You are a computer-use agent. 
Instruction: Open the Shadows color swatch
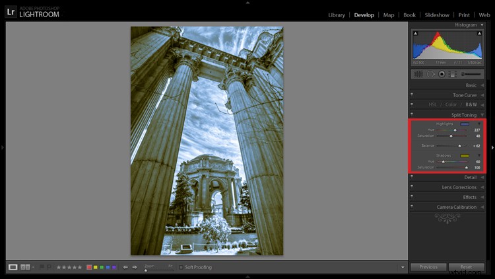[465, 155]
